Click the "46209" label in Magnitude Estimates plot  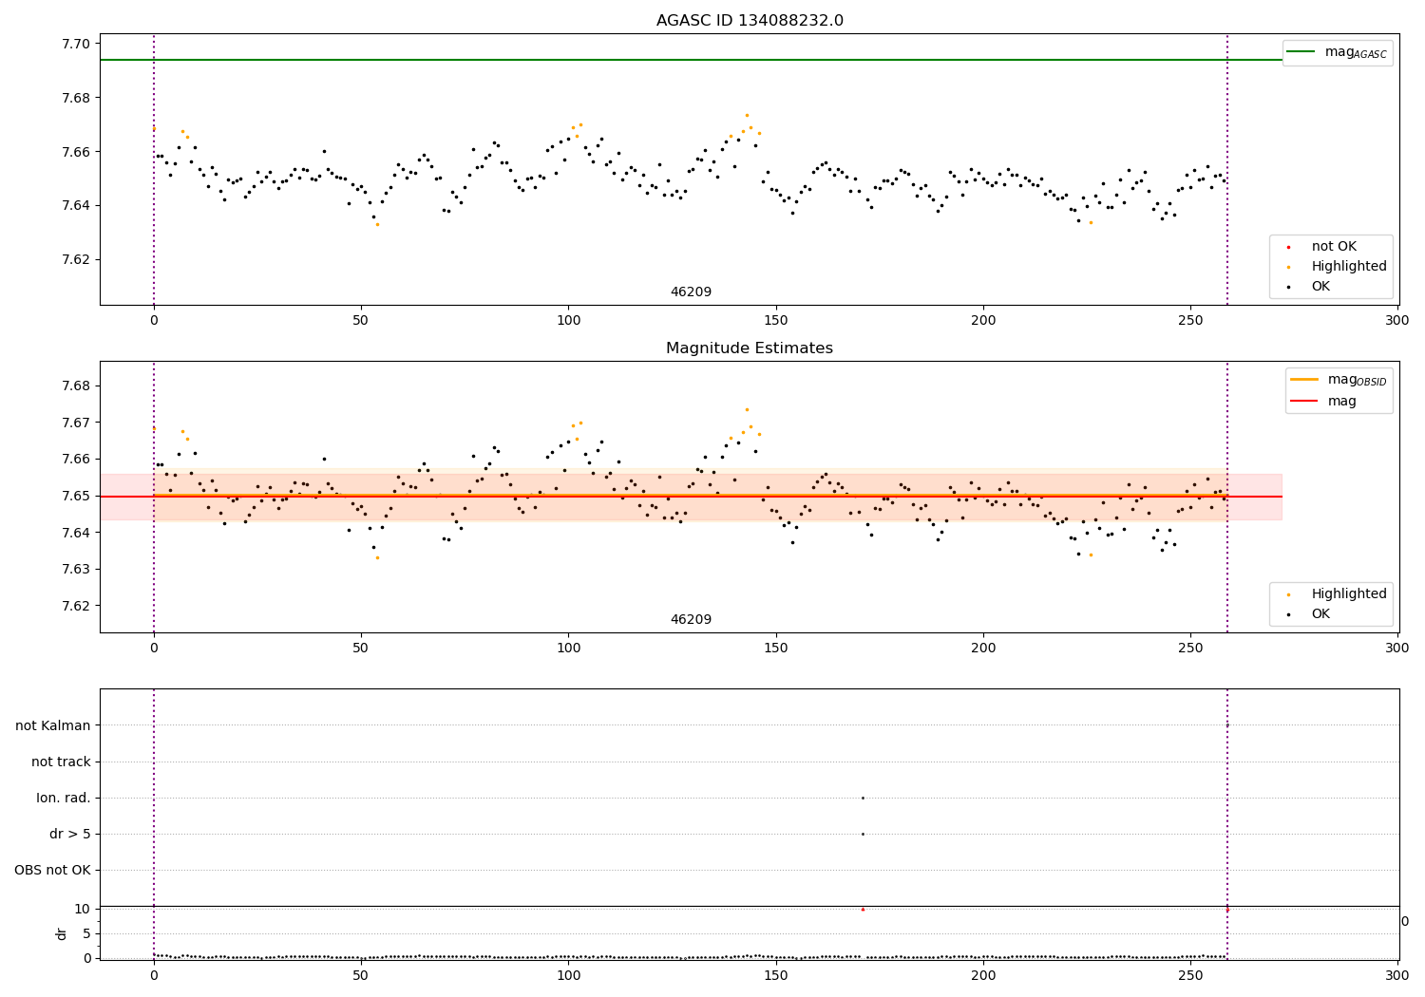(691, 620)
